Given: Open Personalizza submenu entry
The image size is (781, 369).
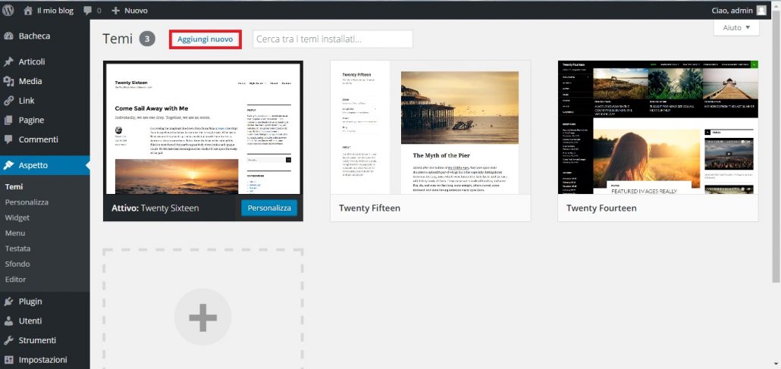Looking at the screenshot, I should click(27, 202).
